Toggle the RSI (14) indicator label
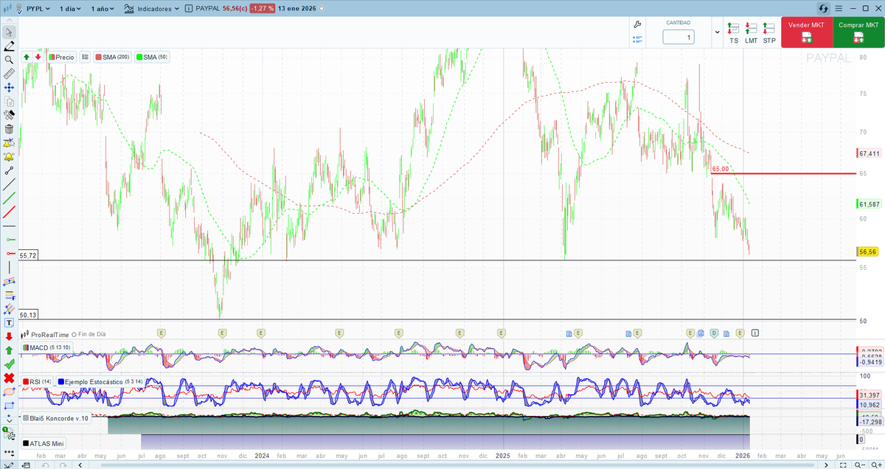The height and width of the screenshot is (469, 885). pos(37,381)
